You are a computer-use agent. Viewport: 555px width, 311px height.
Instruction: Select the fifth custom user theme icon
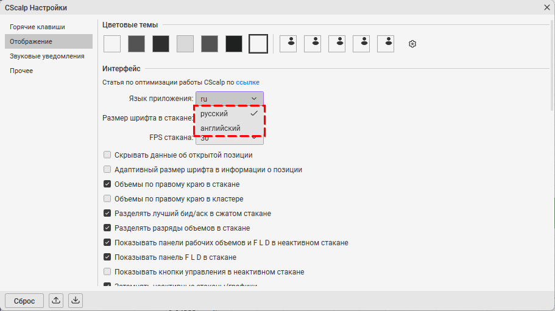[386, 43]
